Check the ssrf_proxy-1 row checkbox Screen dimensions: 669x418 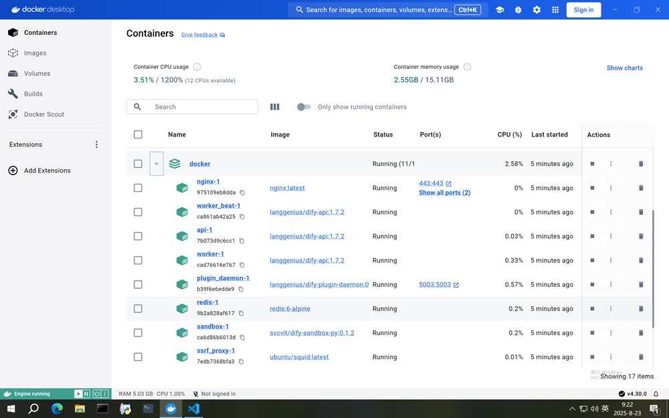coord(138,356)
